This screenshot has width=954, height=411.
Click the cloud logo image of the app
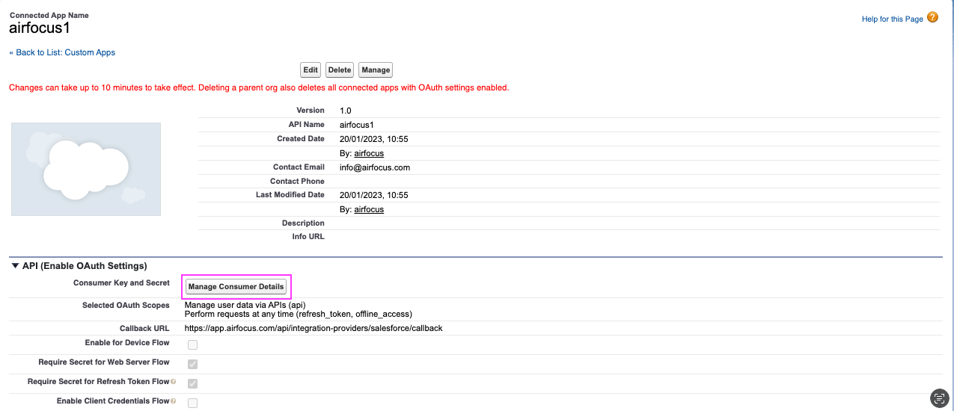point(86,169)
